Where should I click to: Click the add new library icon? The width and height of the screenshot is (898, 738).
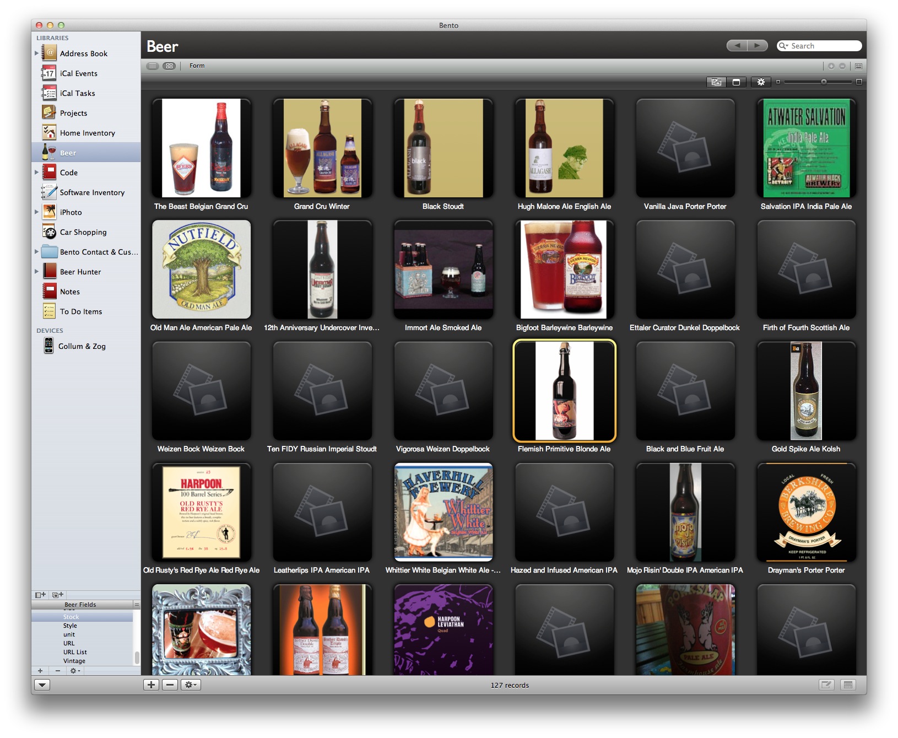(x=40, y=595)
